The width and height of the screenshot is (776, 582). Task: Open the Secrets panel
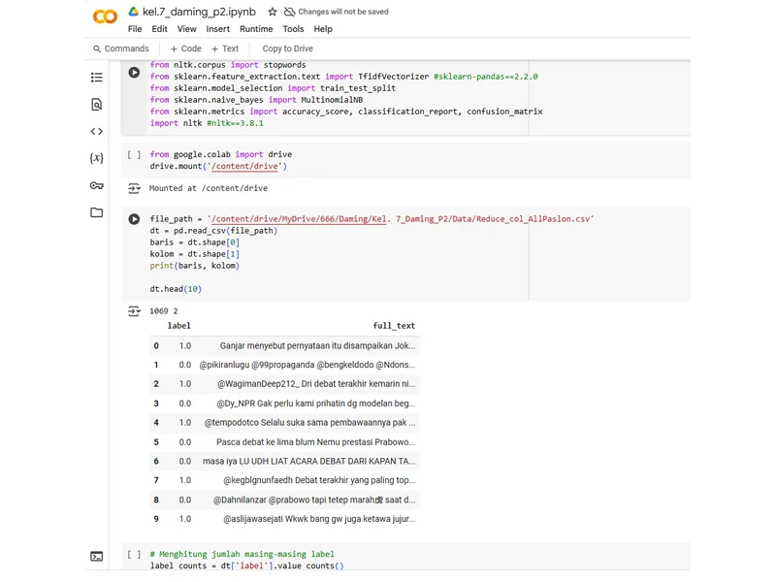click(95, 184)
